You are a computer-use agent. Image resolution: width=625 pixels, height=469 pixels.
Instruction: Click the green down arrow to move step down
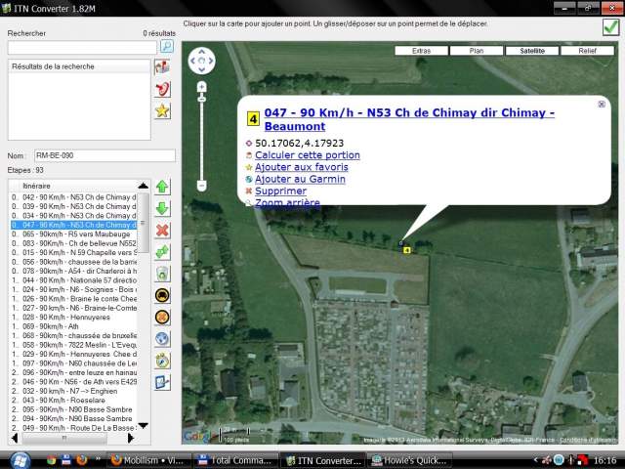pyautogui.click(x=162, y=208)
